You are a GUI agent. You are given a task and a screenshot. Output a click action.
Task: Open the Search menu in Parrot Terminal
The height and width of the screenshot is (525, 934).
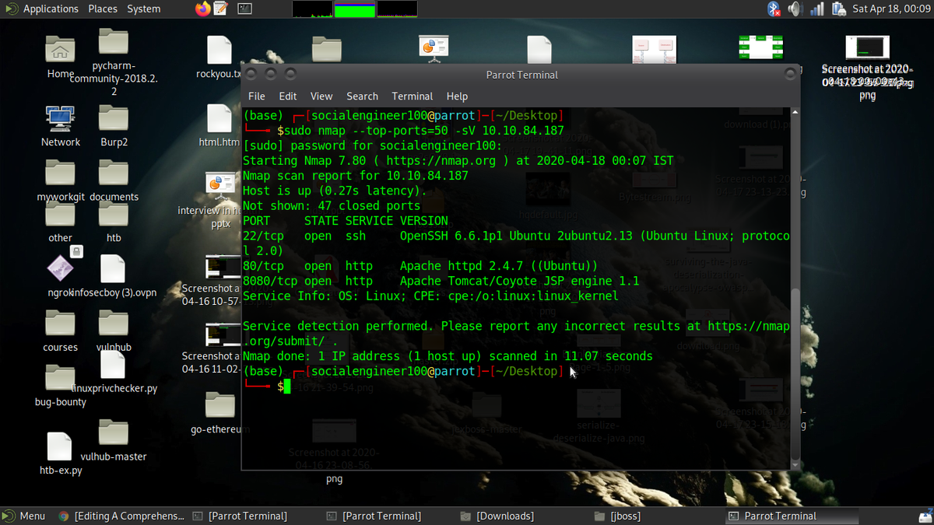click(x=362, y=96)
